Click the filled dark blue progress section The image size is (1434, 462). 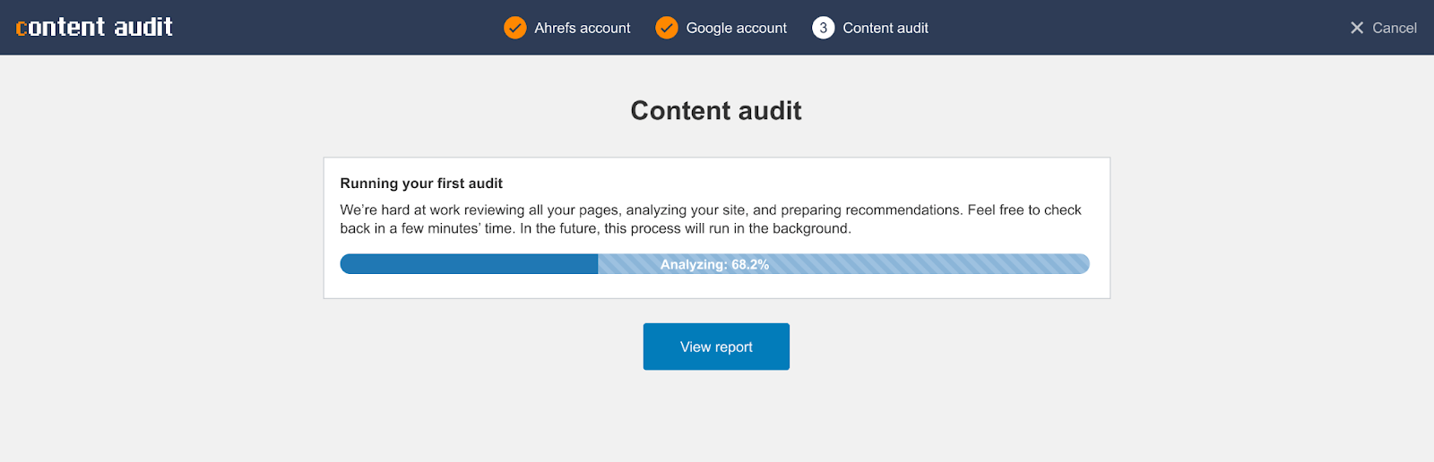tap(469, 264)
